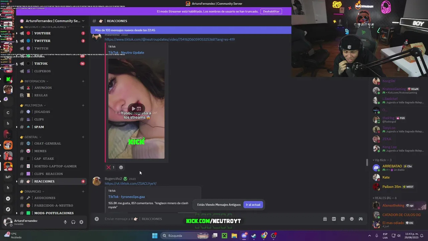Toggle the red X reaction
The image size is (428, 241).
point(111,167)
